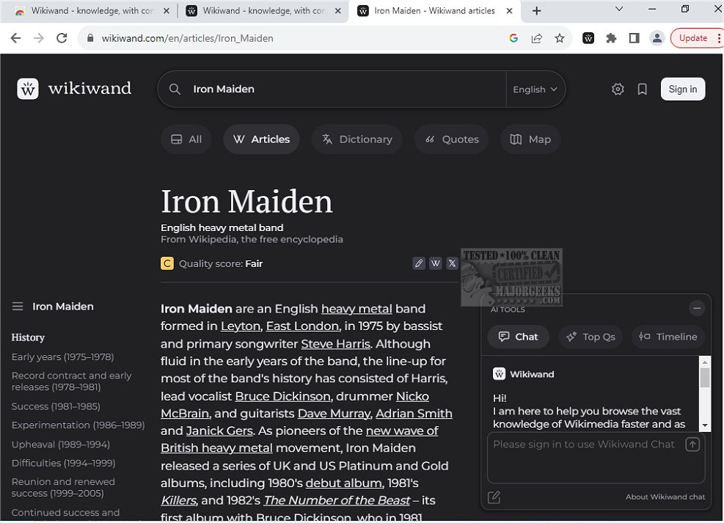Click the Google icon in address bar
The image size is (724, 523).
coord(513,38)
